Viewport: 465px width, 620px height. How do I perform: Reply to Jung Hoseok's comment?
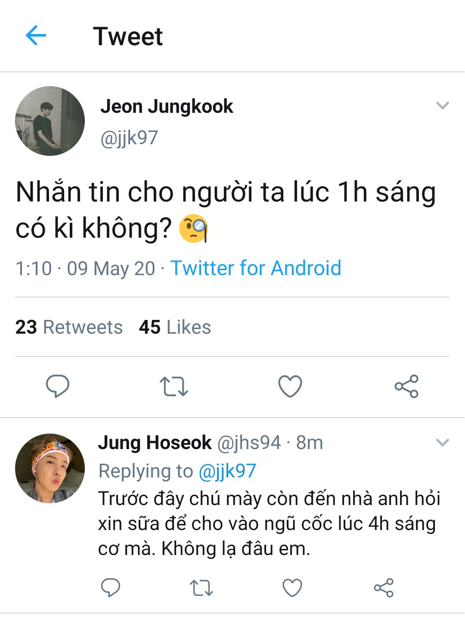point(110,588)
